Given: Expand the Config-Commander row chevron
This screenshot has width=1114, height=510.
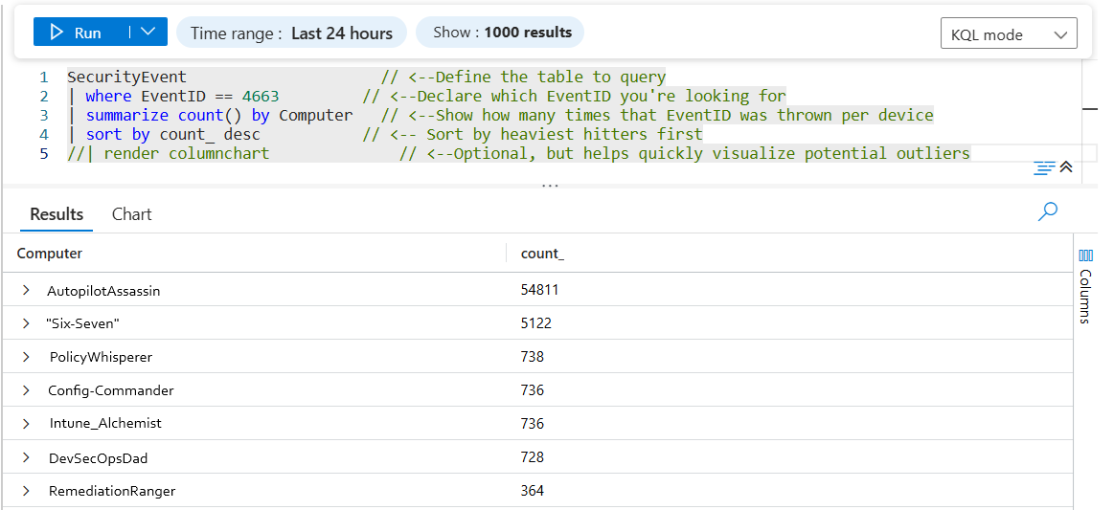Looking at the screenshot, I should 27,390.
